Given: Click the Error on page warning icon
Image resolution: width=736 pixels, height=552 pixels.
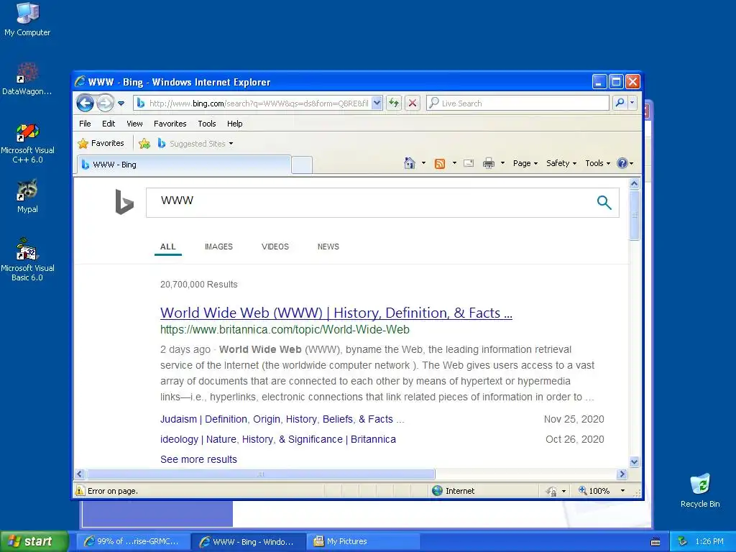Looking at the screenshot, I should tap(80, 490).
